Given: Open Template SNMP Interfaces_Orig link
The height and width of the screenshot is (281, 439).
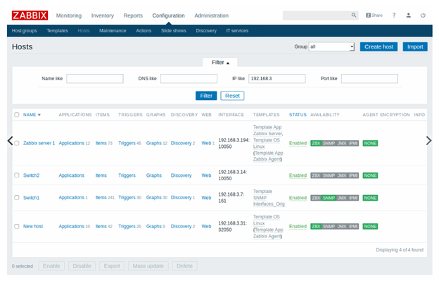Looking at the screenshot, I should tap(269, 198).
